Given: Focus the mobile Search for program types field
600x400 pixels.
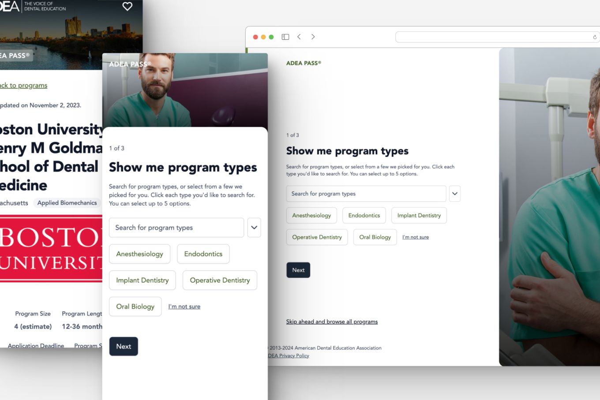Looking at the screenshot, I should (x=176, y=228).
